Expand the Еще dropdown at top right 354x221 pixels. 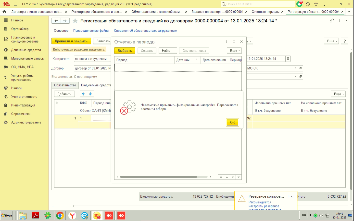click(331, 41)
